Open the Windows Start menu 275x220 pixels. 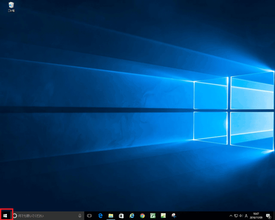coord(5,216)
